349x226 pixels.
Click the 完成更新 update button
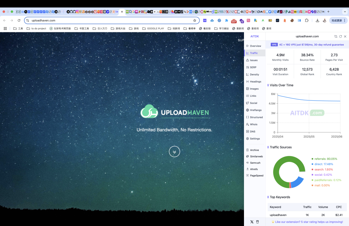click(x=338, y=20)
